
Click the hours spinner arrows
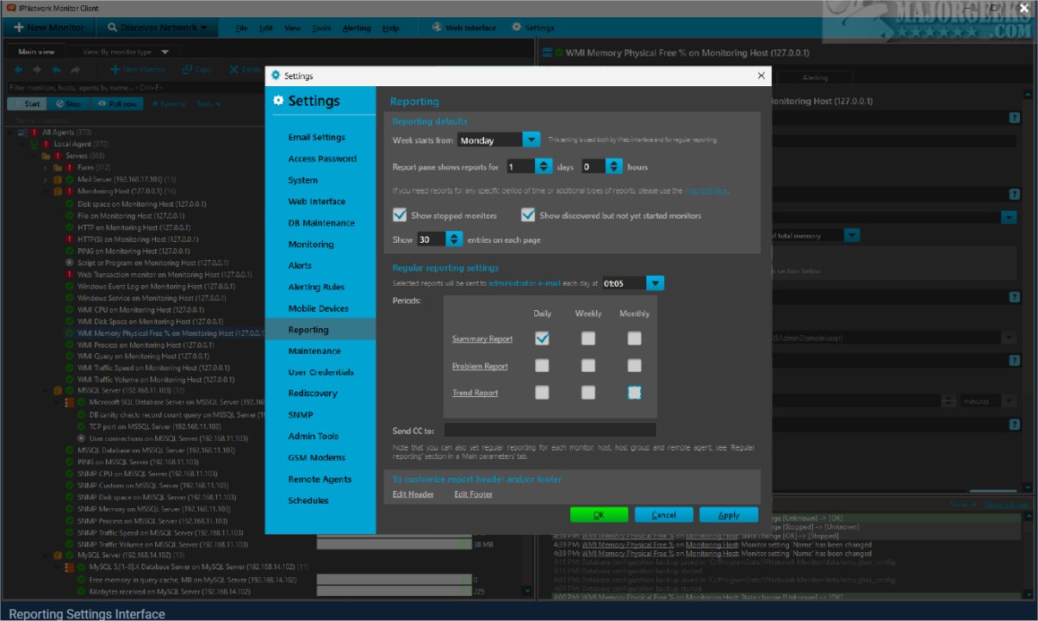pyautogui.click(x=614, y=166)
